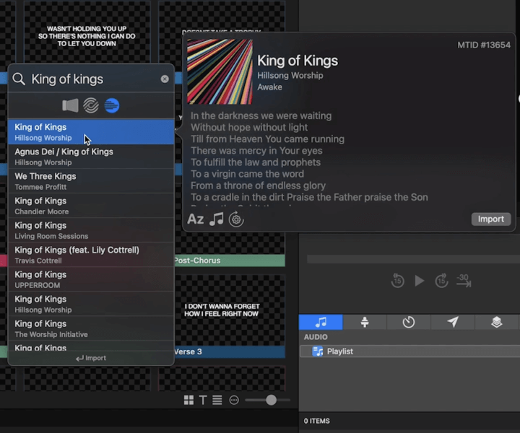Click the King of kings search field
Viewport: 520px width, 433px height.
coord(91,79)
